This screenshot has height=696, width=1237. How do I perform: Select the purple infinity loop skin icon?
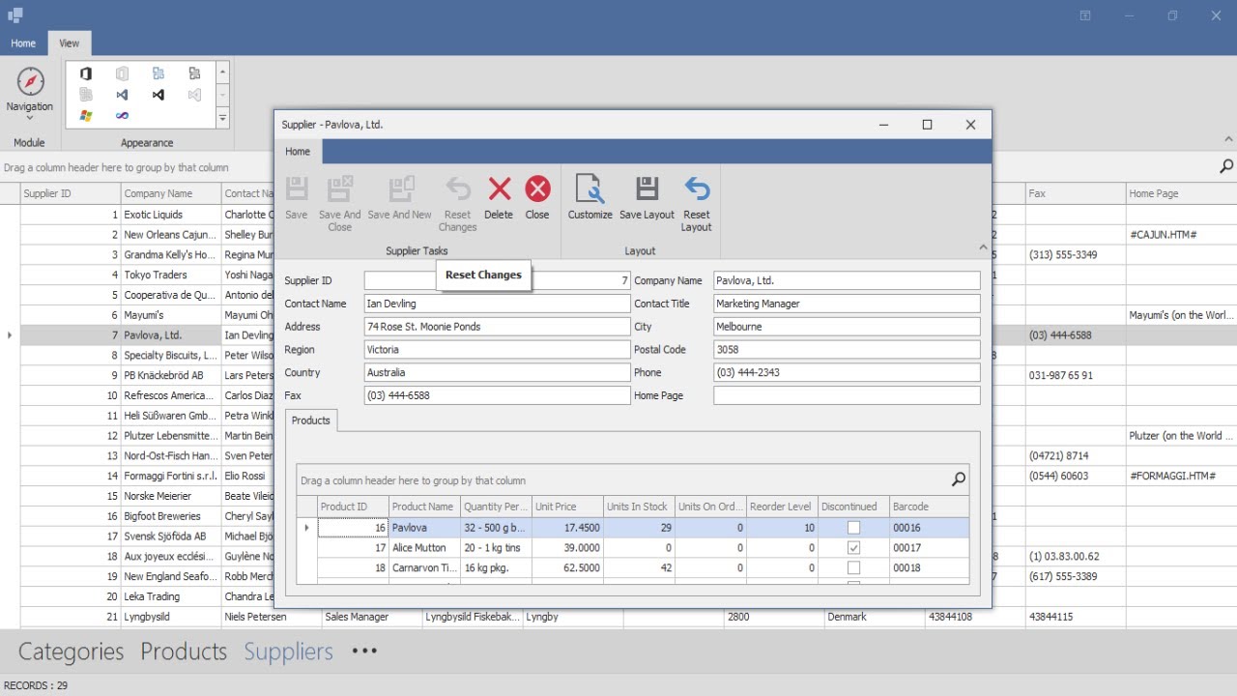coord(122,116)
